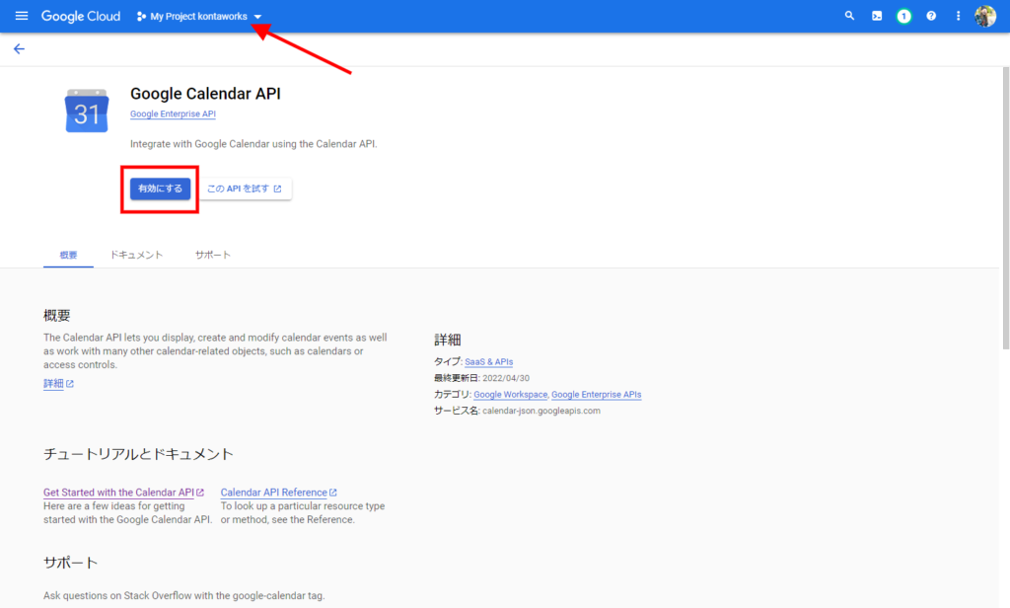Switch to the サポート tab
1010x608 pixels.
click(213, 255)
